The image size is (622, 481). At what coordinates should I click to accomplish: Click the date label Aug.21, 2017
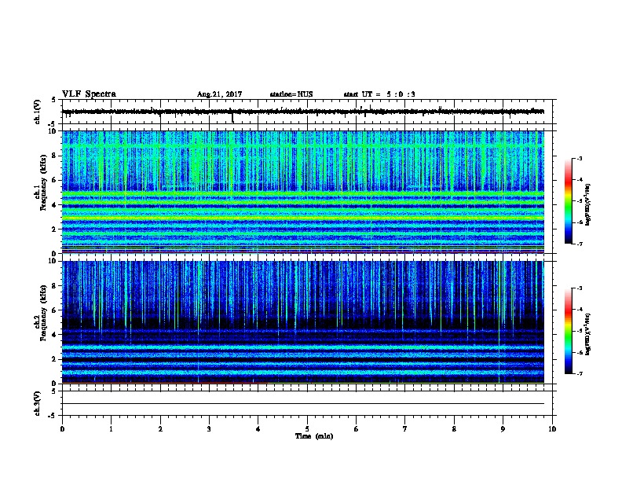219,94
